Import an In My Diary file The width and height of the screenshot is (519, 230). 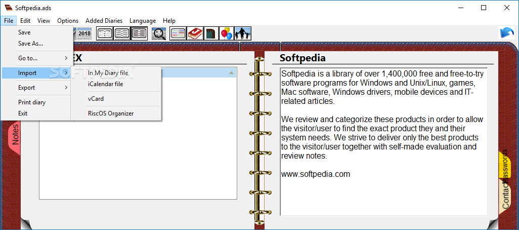click(x=116, y=73)
